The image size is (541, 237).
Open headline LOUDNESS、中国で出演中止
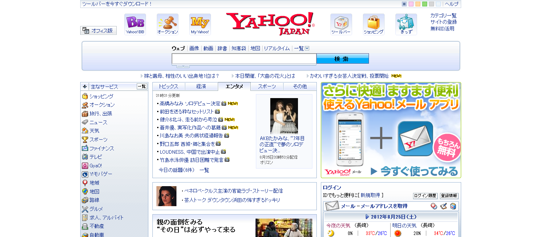[x=190, y=152]
